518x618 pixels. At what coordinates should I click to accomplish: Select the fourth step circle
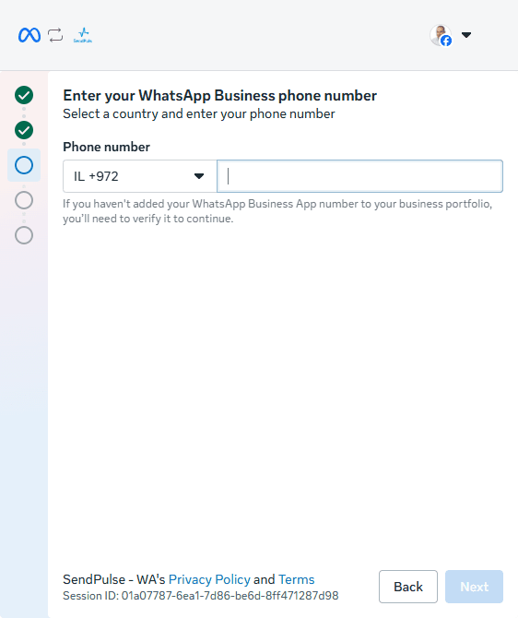pyautogui.click(x=24, y=200)
